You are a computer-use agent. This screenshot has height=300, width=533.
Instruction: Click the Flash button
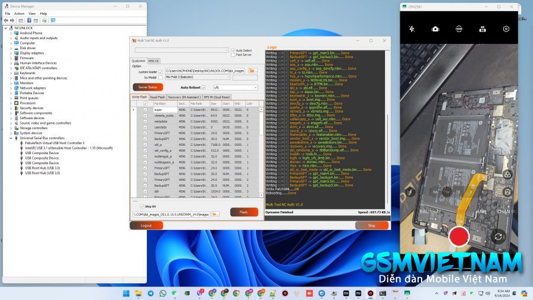coord(244,212)
